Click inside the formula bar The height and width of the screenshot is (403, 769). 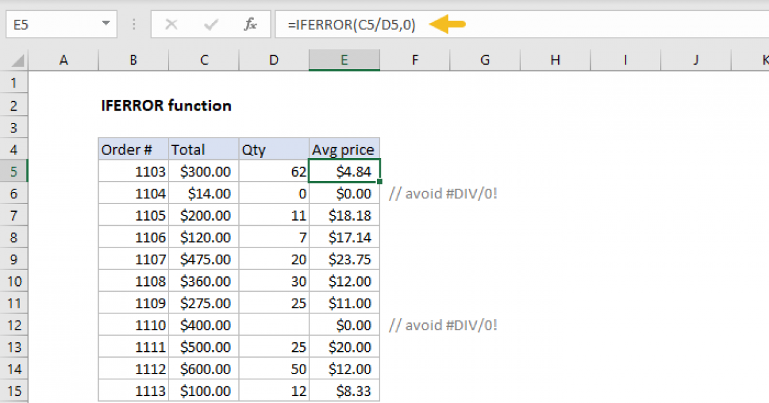352,24
